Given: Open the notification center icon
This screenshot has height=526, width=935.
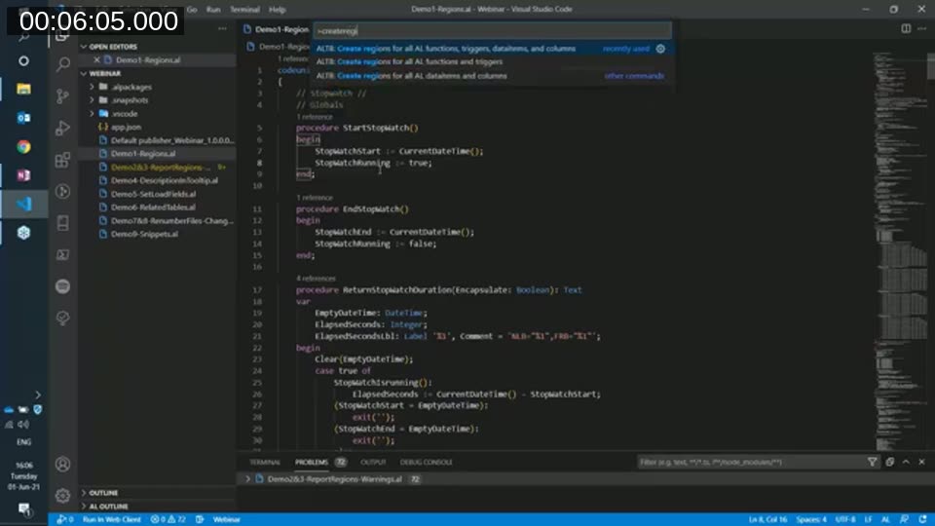Looking at the screenshot, I should 23,508.
